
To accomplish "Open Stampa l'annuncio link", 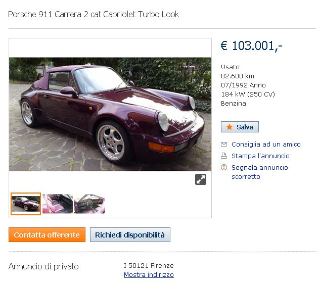I will 260,156.
